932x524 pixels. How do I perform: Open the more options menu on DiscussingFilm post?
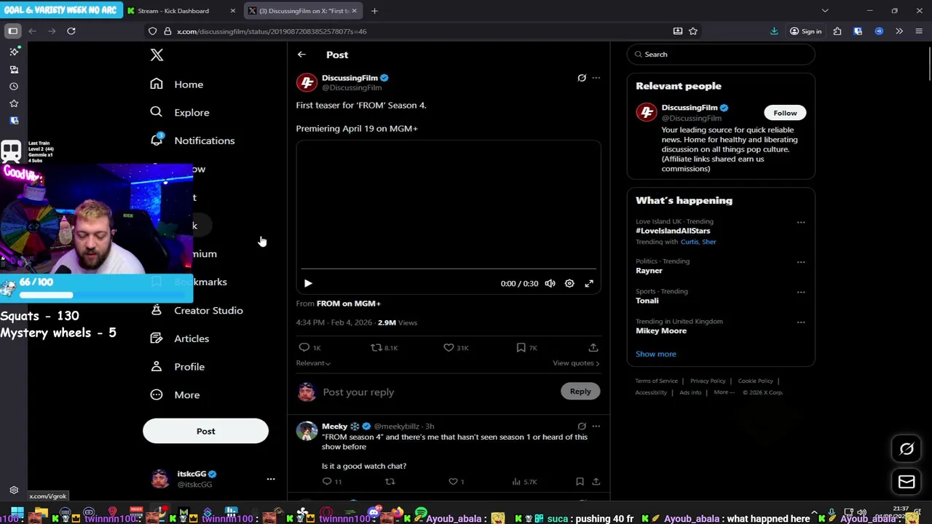[x=596, y=78]
